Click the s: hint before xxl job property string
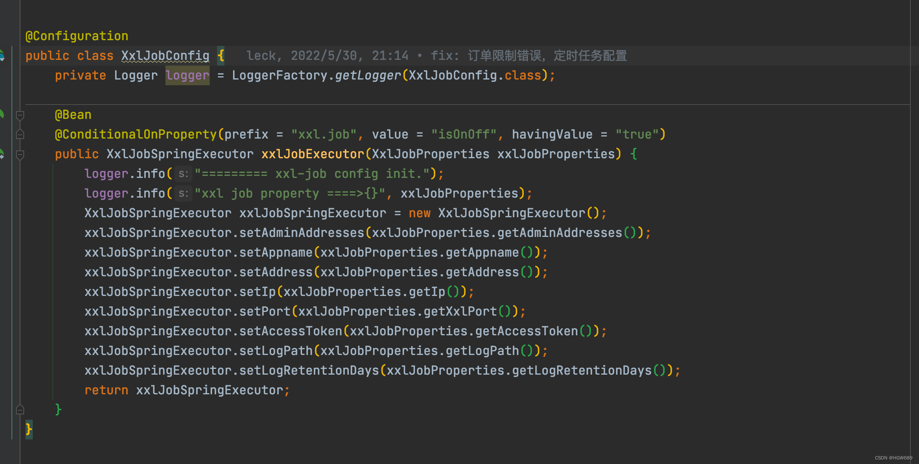 coord(183,193)
